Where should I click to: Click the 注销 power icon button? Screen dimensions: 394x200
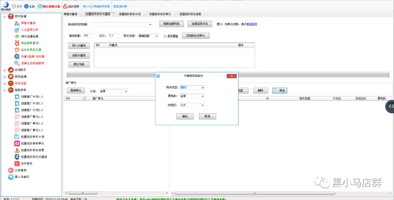coord(30,6)
